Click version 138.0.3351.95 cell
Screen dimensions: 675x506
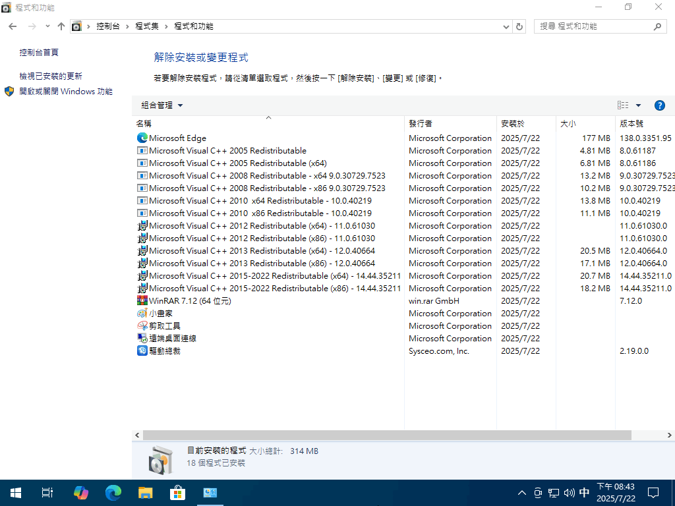point(645,138)
